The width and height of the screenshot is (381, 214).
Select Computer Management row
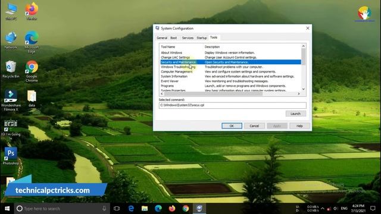pos(230,71)
